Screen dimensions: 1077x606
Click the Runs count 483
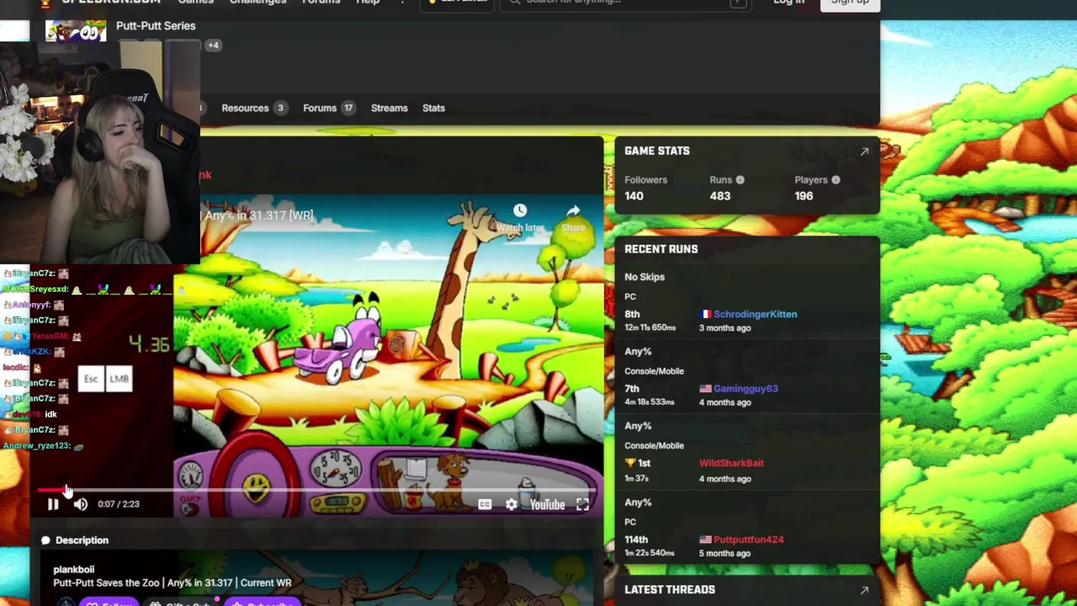click(x=720, y=196)
